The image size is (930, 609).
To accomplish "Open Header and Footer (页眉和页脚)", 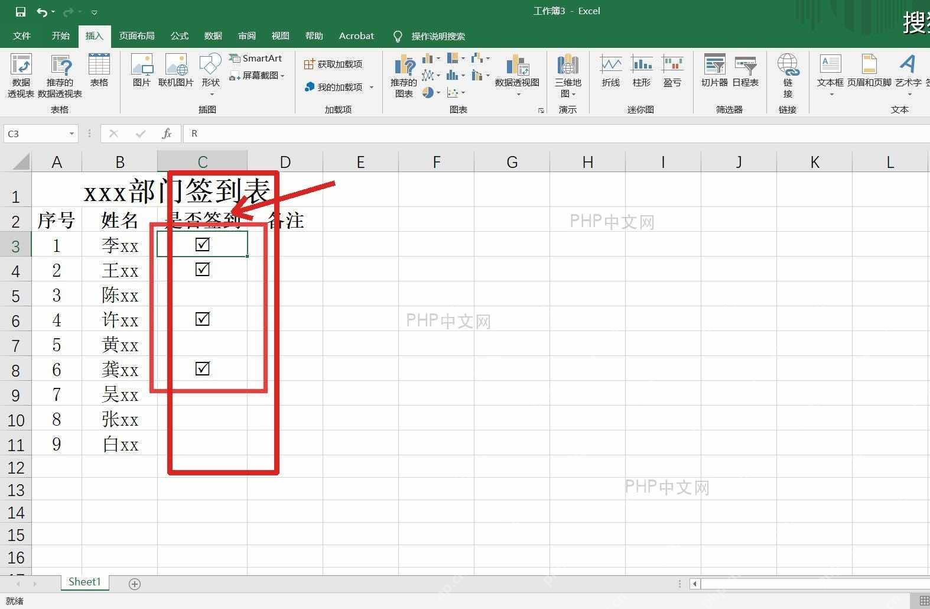I will [869, 70].
